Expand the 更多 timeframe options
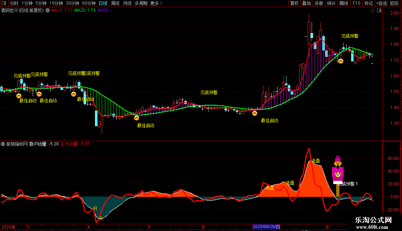 [157, 3]
